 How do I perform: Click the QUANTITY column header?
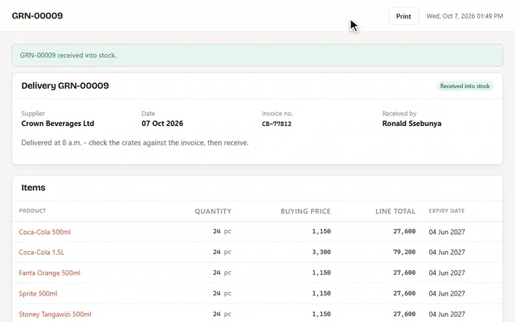pyautogui.click(x=213, y=211)
